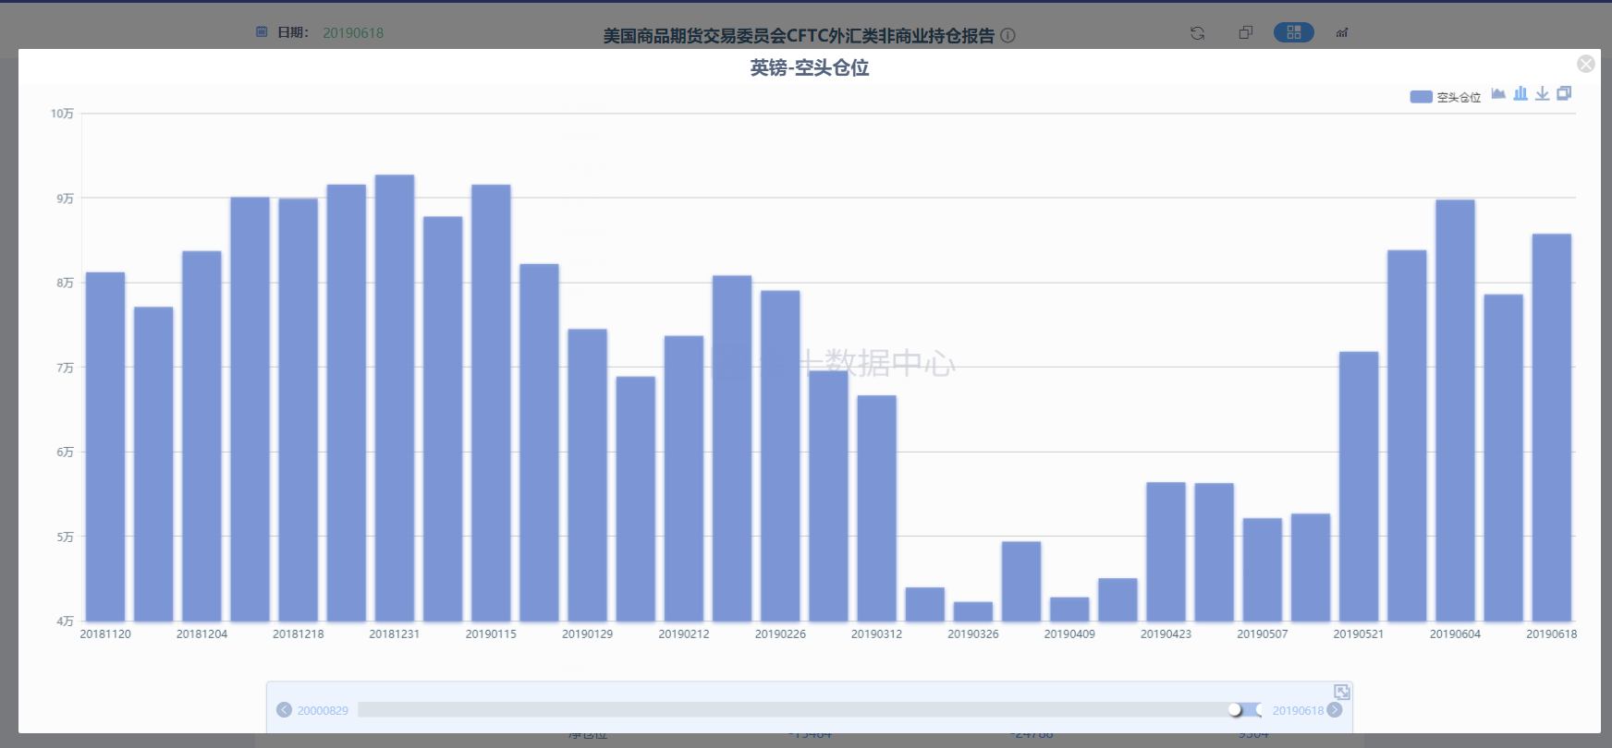Switch chart to area/line view
The width and height of the screenshot is (1612, 748).
(x=1498, y=94)
